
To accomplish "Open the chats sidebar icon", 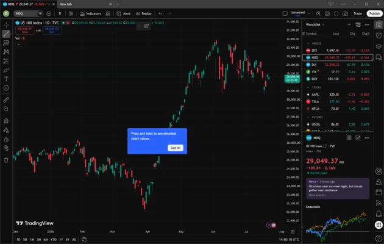I will pos(379,57).
